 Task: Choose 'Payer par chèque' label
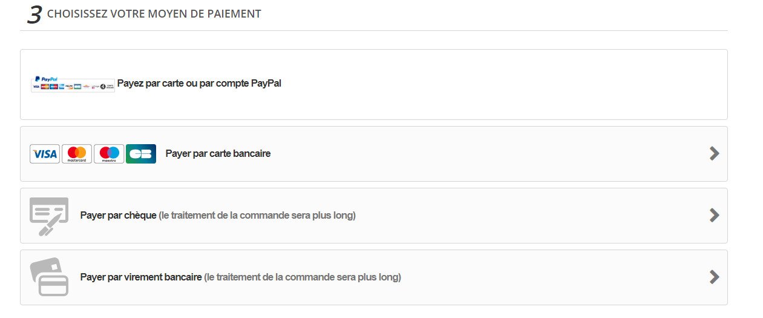pyautogui.click(x=118, y=216)
